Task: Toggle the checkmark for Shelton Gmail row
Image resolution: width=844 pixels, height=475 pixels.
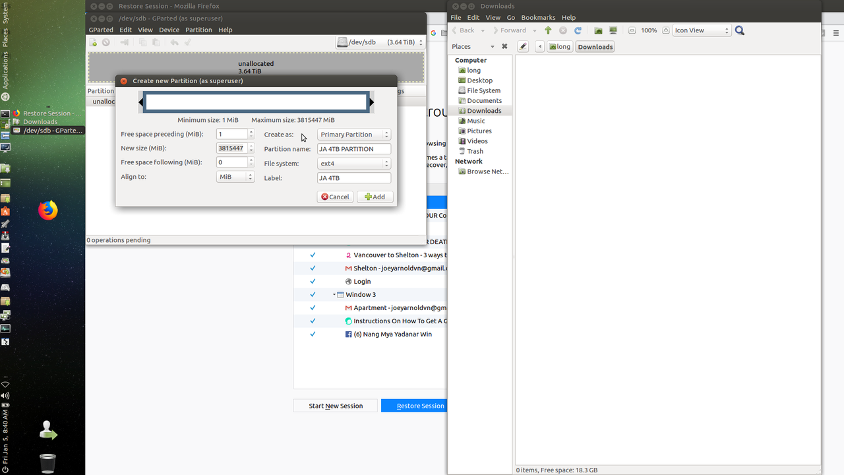Action: click(x=313, y=268)
